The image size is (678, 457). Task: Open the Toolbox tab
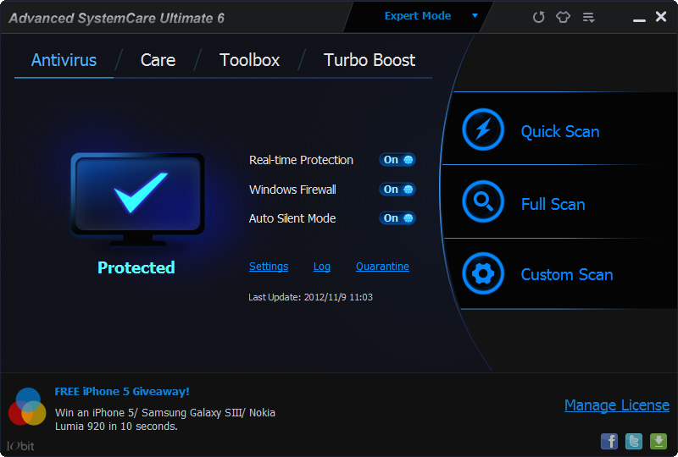249,60
